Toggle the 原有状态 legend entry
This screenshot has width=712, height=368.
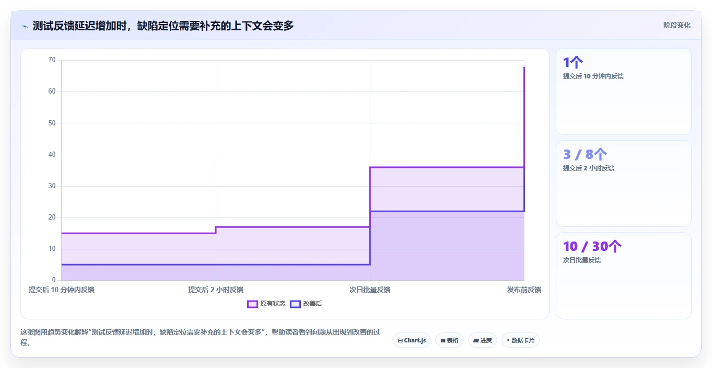coord(266,304)
